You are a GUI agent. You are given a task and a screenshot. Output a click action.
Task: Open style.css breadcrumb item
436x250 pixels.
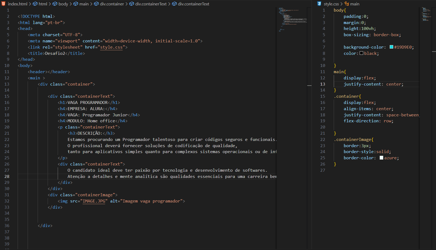pos(331,4)
